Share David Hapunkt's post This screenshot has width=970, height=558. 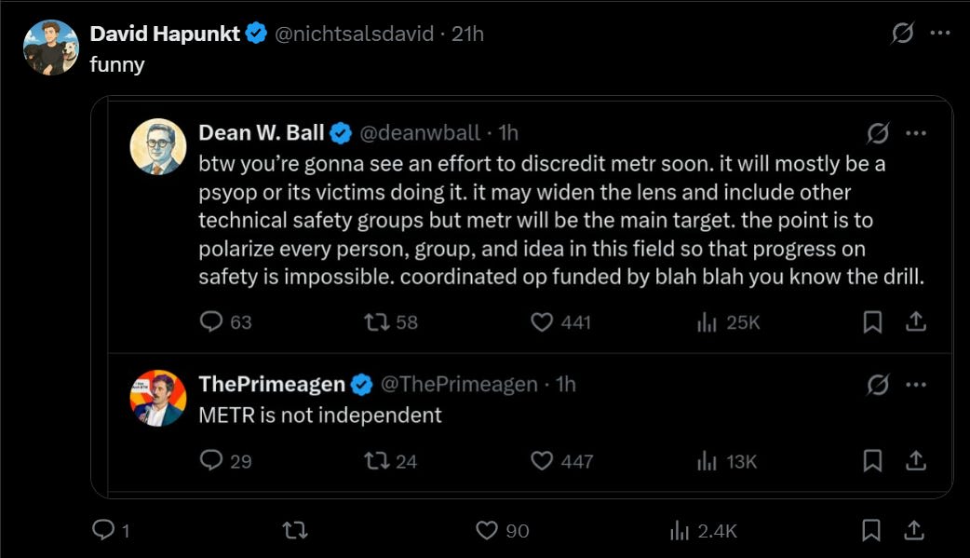click(x=914, y=530)
